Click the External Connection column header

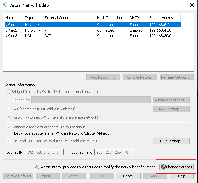pos(69,18)
